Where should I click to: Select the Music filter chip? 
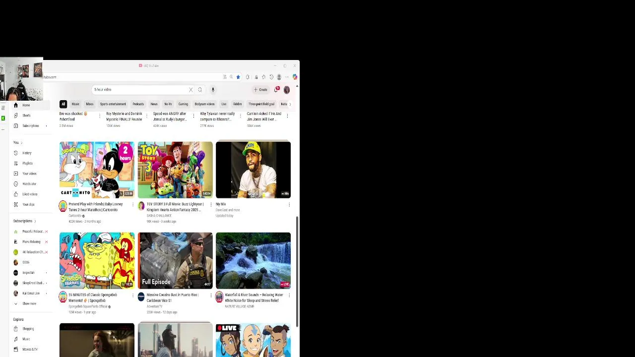click(75, 104)
